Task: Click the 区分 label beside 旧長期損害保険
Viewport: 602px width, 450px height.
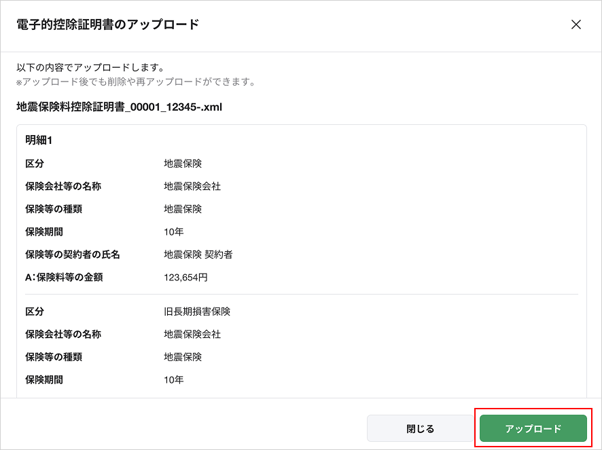Action: [x=35, y=312]
